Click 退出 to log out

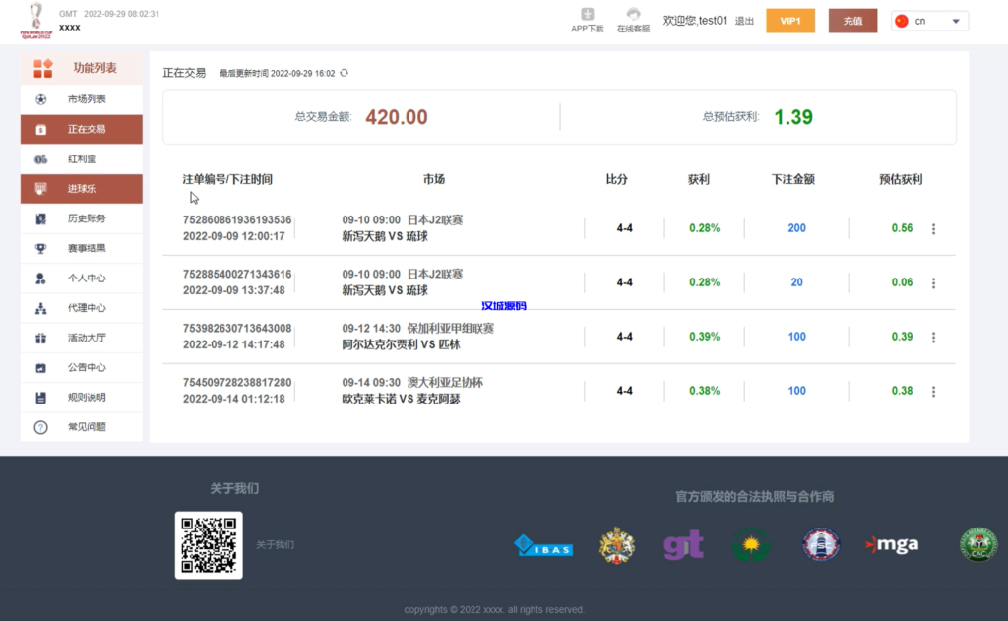(x=743, y=20)
